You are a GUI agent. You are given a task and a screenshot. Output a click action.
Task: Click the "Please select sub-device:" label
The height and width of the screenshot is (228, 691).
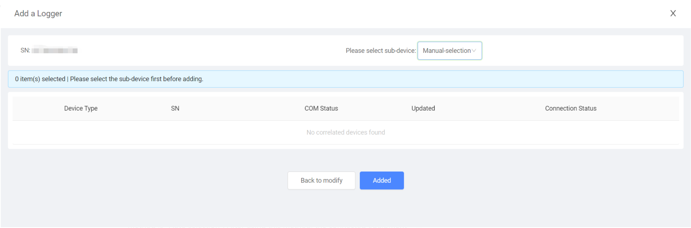tap(380, 51)
